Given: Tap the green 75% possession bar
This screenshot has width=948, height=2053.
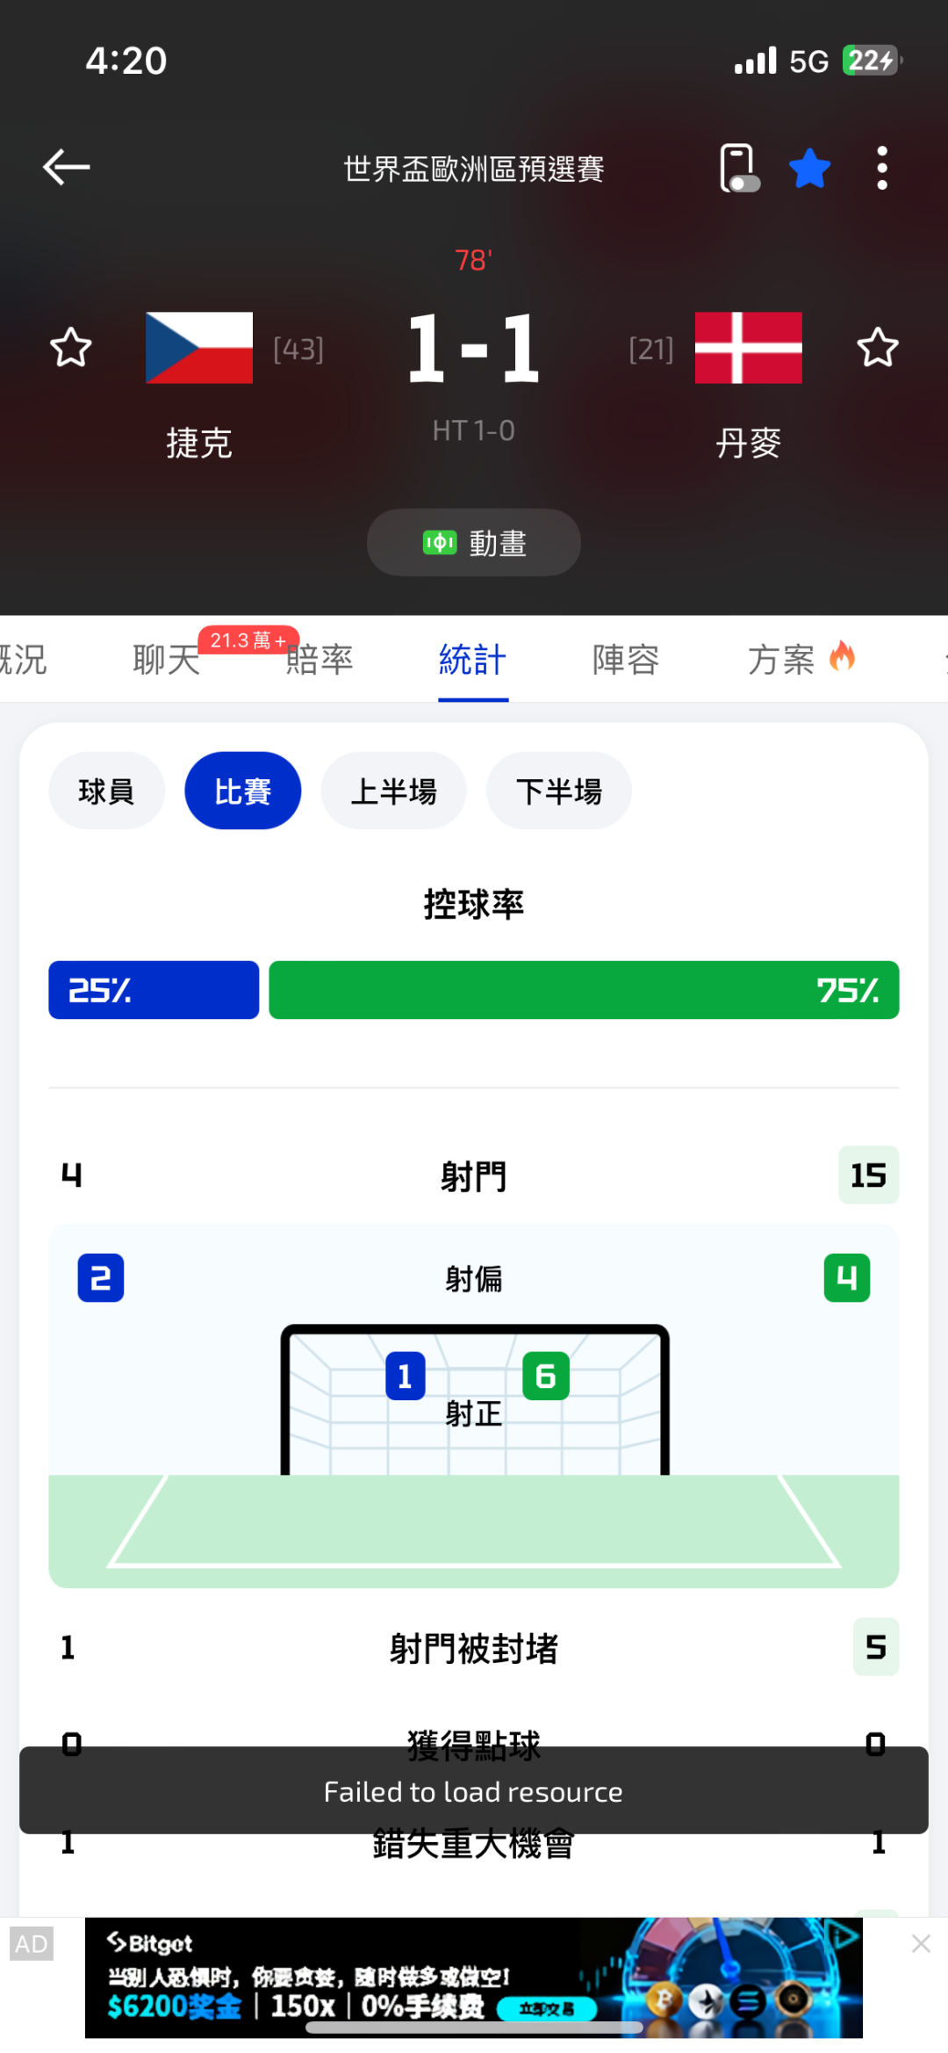Looking at the screenshot, I should (x=584, y=990).
